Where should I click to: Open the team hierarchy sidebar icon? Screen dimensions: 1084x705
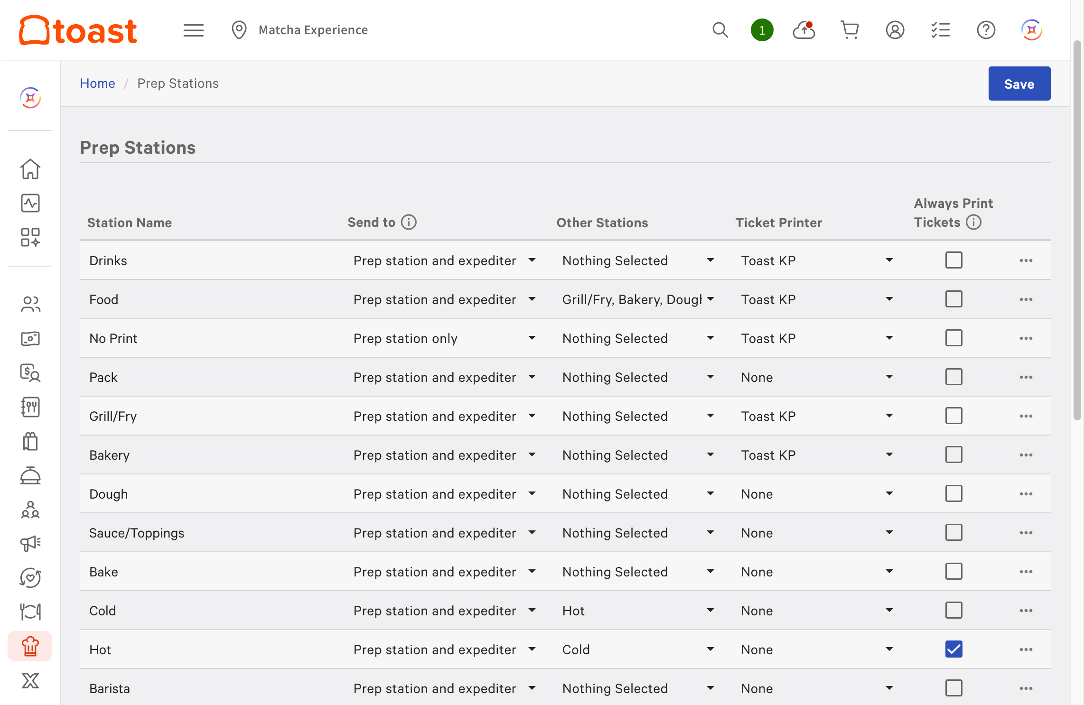30,510
